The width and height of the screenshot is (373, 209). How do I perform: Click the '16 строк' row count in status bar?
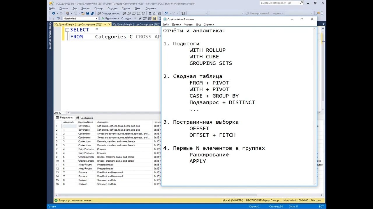[316, 200]
